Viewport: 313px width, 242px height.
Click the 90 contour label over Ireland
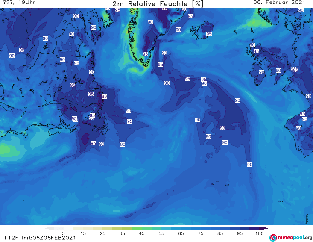click(262, 72)
